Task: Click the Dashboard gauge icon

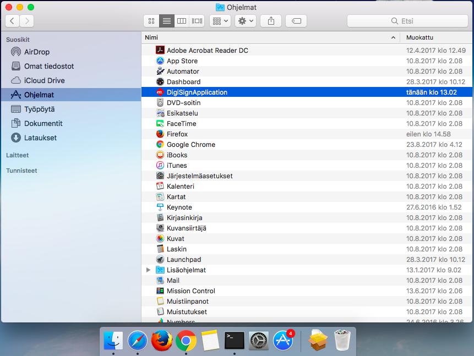Action: pyautogui.click(x=160, y=81)
